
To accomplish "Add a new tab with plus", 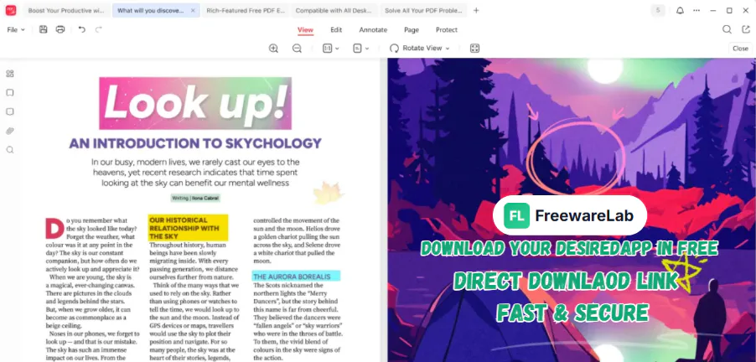I will click(x=476, y=10).
